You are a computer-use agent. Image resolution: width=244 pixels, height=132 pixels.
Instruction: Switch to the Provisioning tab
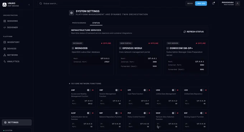coord(79,23)
